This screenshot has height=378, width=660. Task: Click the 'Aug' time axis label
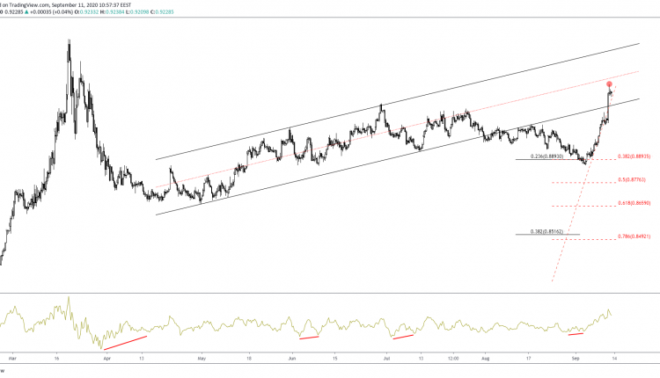pyautogui.click(x=485, y=359)
